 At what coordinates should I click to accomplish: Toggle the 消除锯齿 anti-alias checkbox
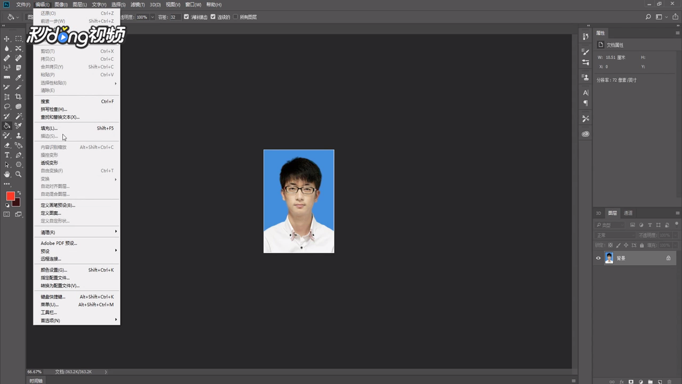click(186, 17)
